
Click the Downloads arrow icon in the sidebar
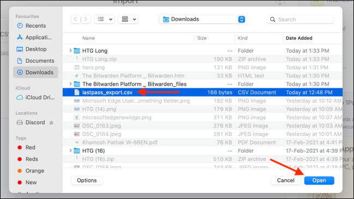pyautogui.click(x=20, y=73)
